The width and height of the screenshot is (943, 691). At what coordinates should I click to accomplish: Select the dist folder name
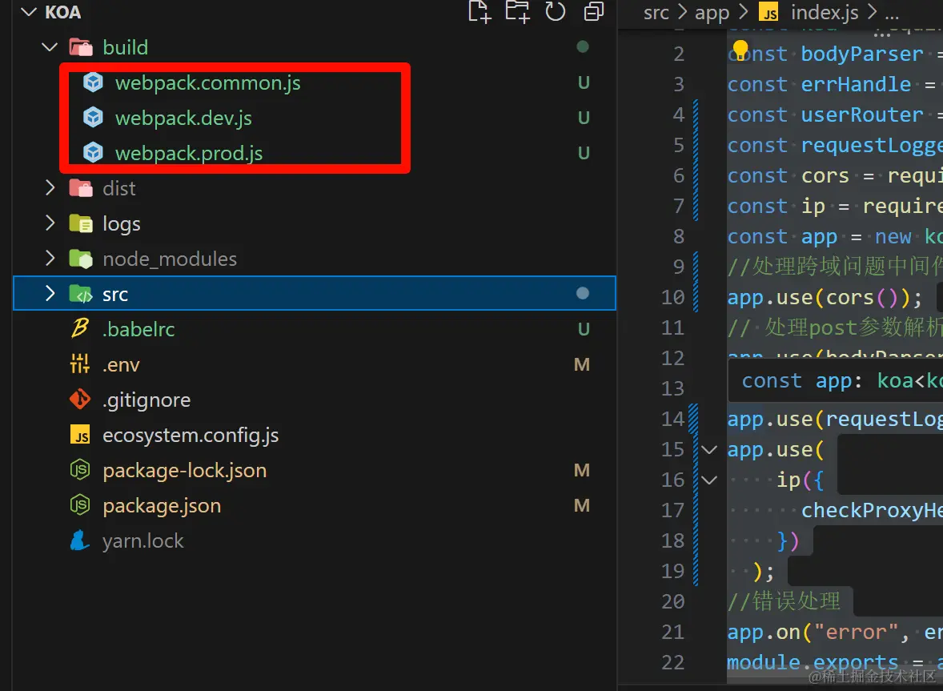point(119,188)
